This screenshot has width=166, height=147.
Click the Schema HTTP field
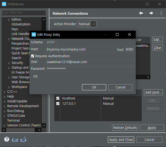(x=51, y=43)
